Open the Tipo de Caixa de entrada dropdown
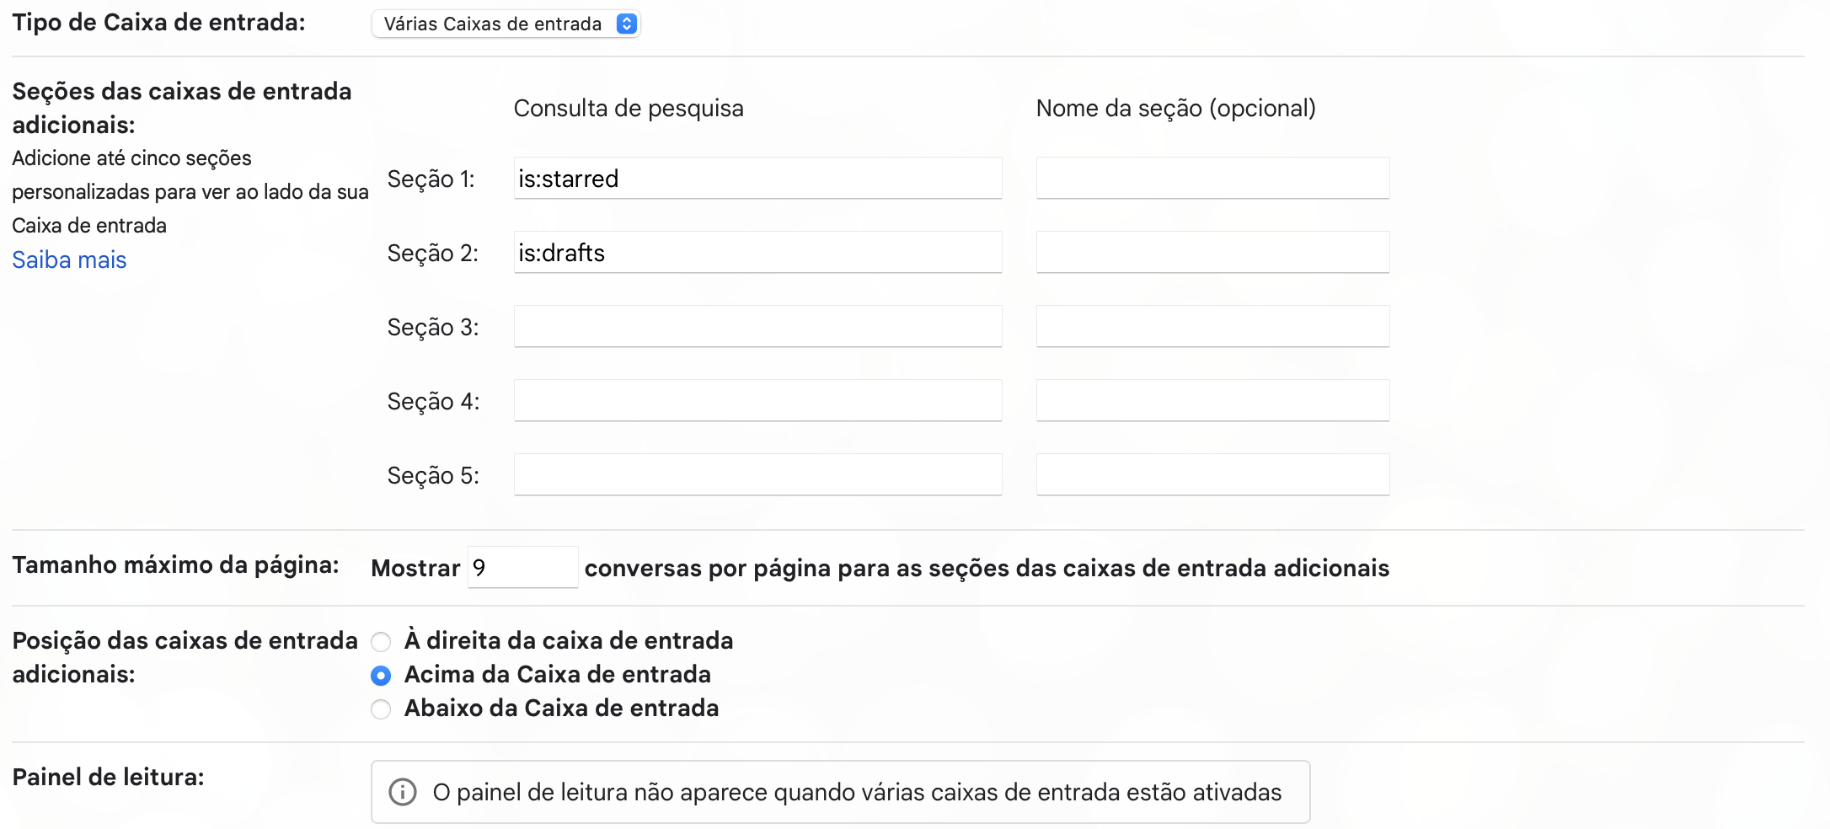Screen dimensions: 1830x829 coord(504,24)
